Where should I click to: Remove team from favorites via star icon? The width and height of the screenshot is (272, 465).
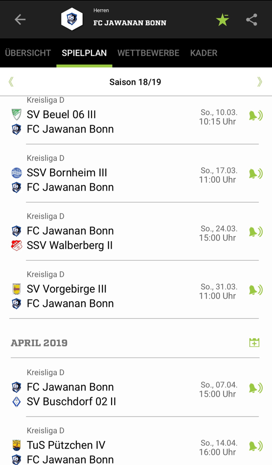(222, 20)
